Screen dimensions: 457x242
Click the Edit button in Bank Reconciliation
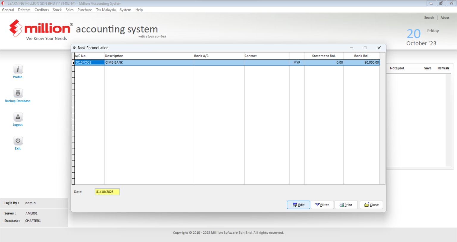coord(298,205)
